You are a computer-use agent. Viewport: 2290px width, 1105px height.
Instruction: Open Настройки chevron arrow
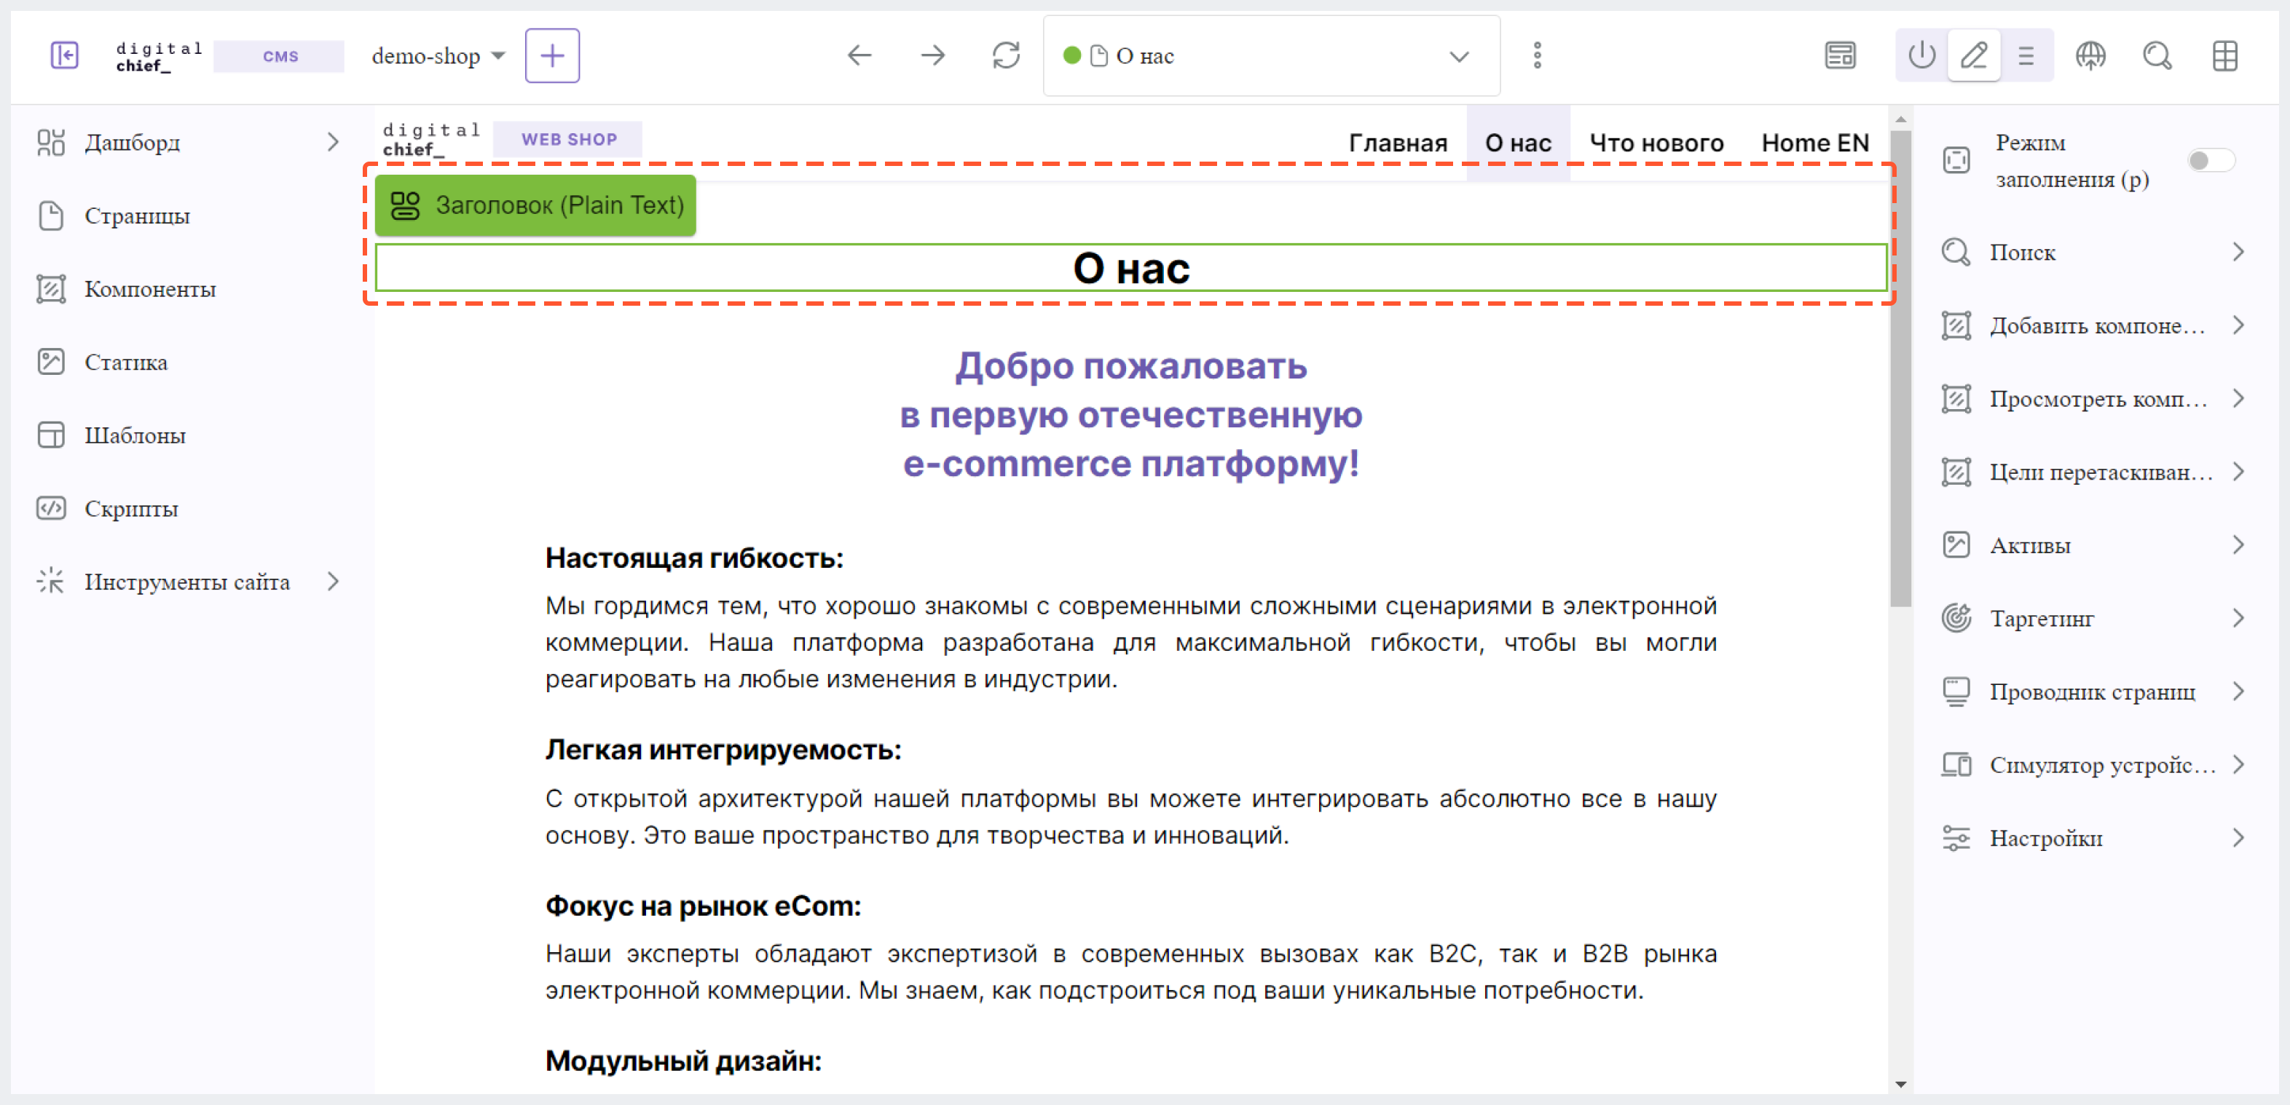coord(2238,839)
